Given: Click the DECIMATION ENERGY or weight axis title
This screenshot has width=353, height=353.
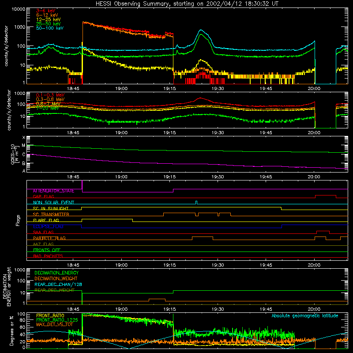Looking at the screenshot, I should [7, 287].
